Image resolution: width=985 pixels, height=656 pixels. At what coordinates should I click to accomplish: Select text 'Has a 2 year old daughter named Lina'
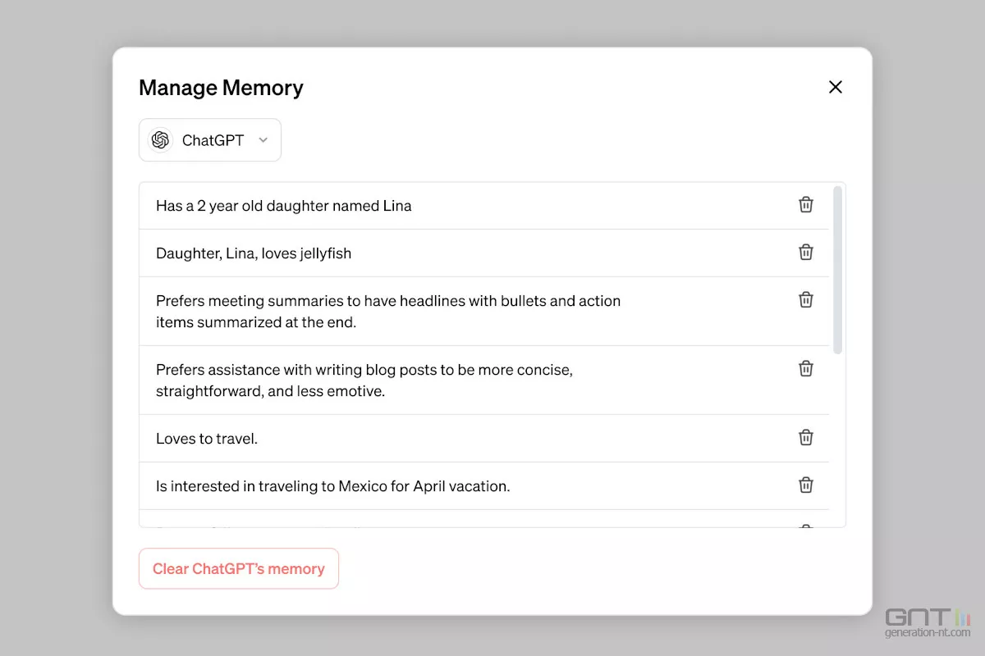tap(284, 206)
